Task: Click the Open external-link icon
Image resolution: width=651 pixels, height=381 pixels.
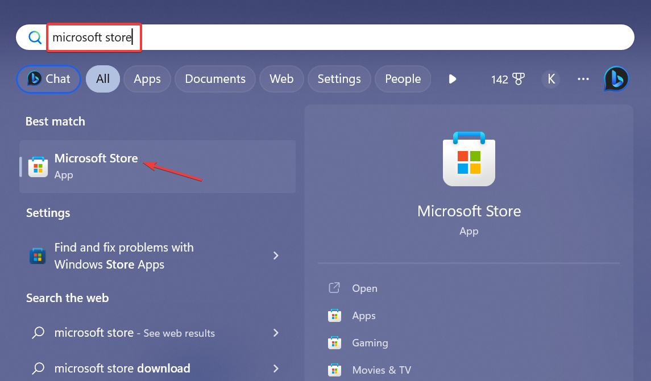Action: (x=334, y=288)
